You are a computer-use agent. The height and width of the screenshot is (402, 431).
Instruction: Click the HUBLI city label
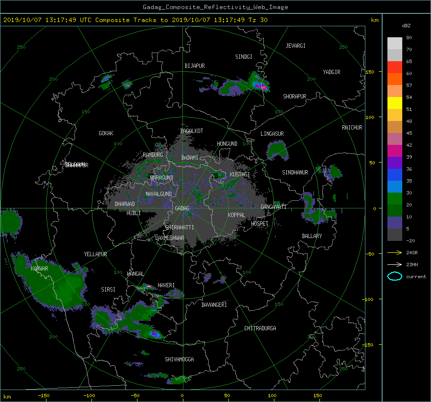[x=134, y=213]
